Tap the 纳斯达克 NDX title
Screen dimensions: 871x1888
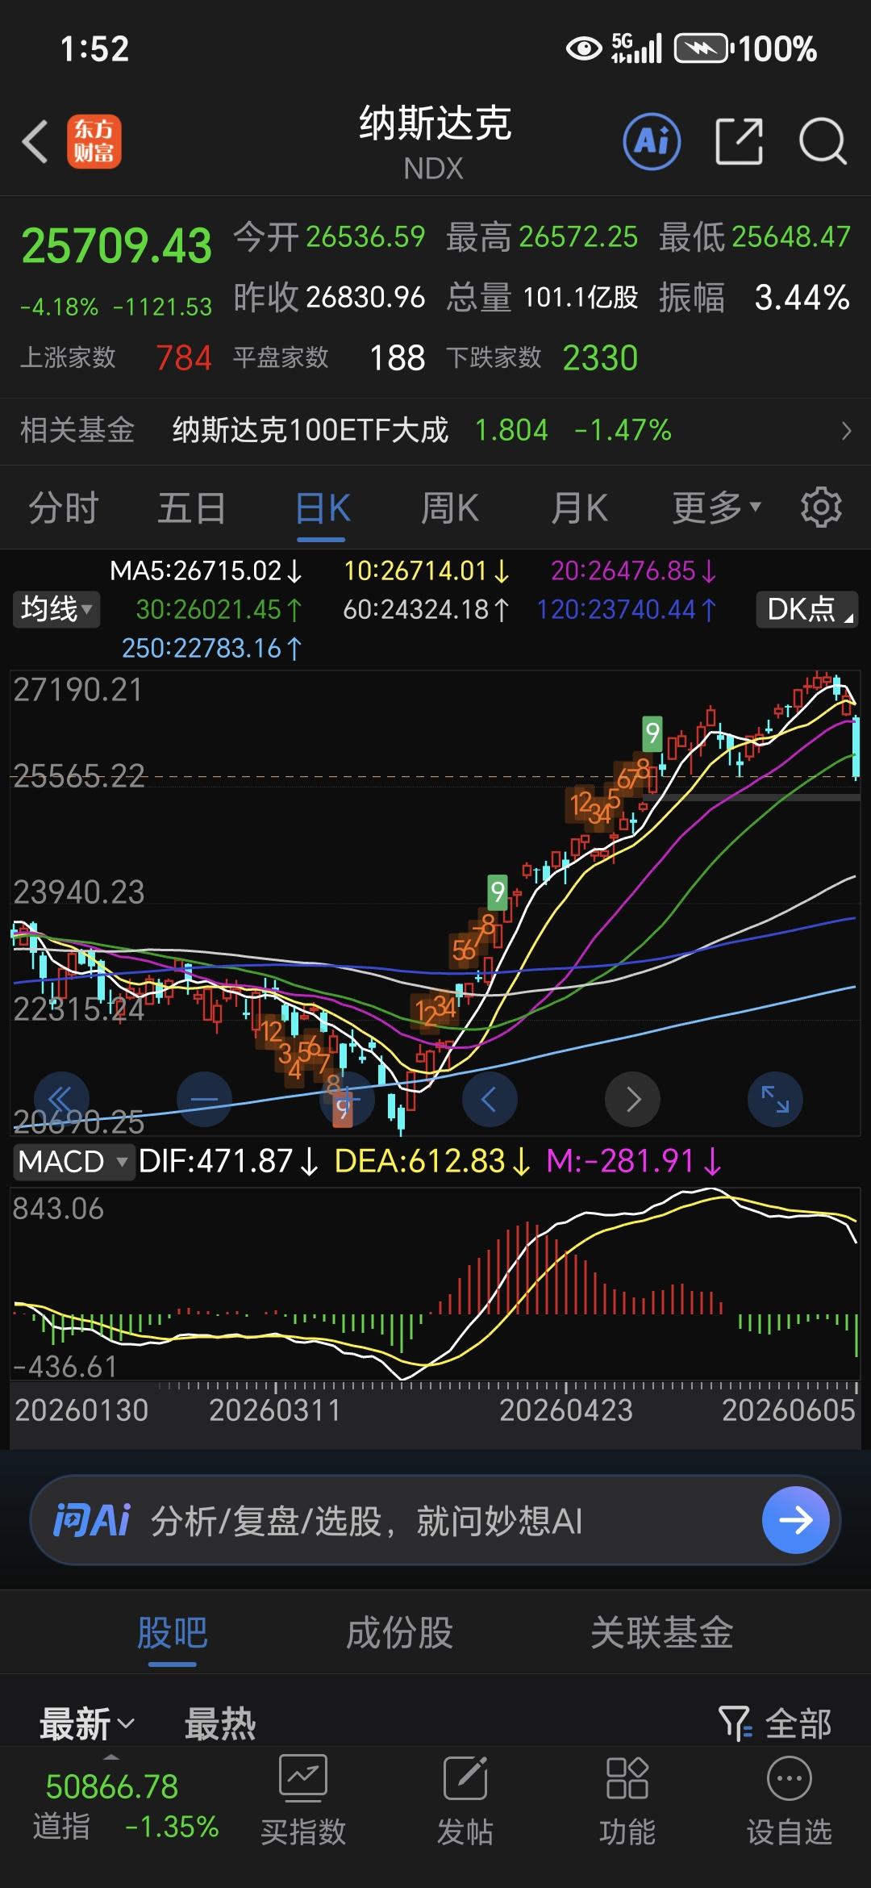[435, 141]
